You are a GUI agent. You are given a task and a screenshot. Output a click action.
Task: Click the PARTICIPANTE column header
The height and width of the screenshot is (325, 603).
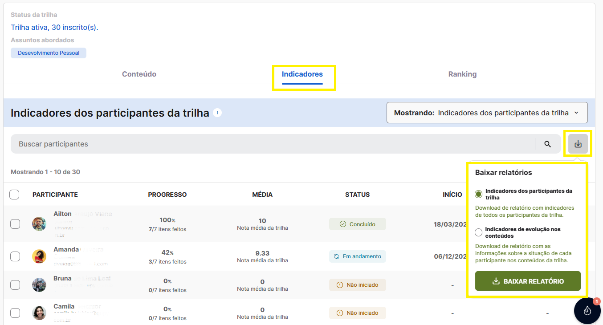coord(55,195)
